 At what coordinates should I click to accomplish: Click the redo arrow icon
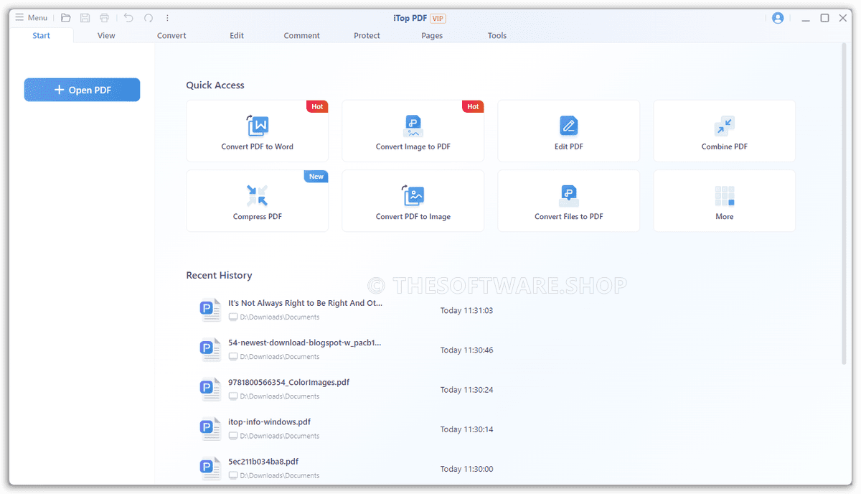tap(149, 18)
